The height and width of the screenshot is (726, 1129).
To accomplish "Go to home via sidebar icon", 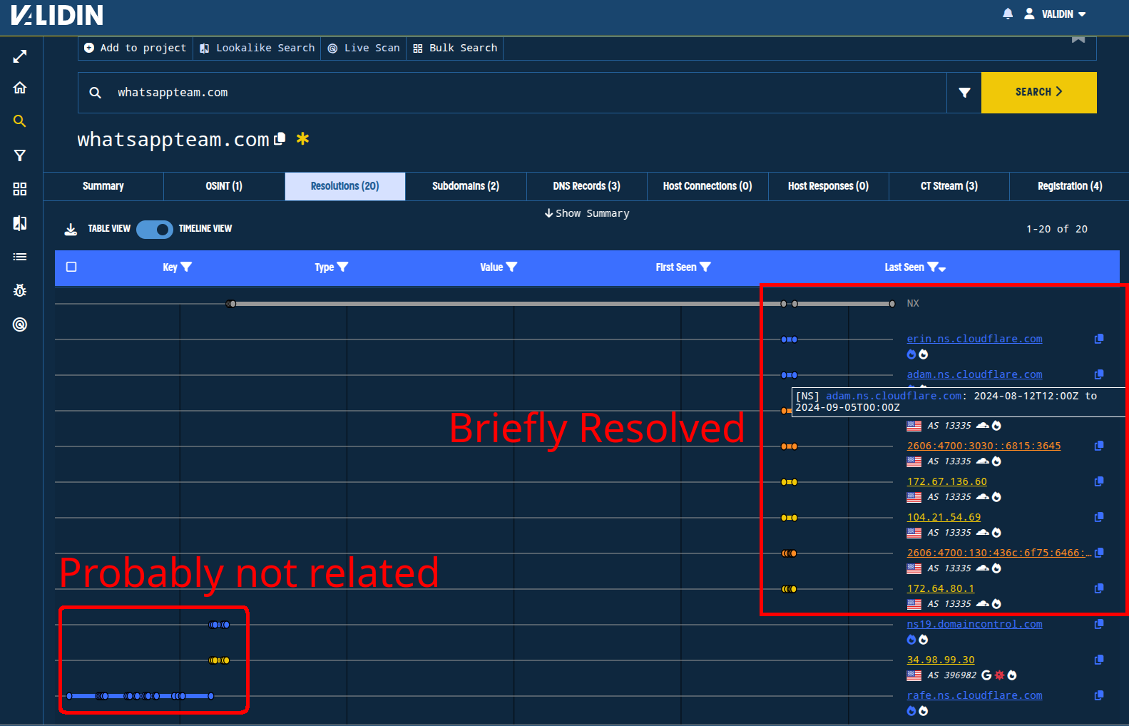I will 20,88.
